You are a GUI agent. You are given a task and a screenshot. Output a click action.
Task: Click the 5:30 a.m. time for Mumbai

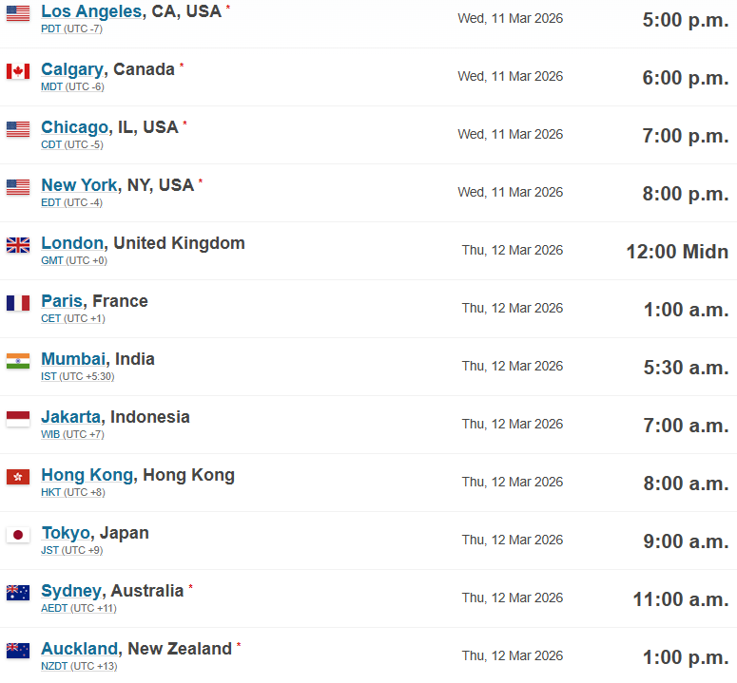[x=685, y=368]
